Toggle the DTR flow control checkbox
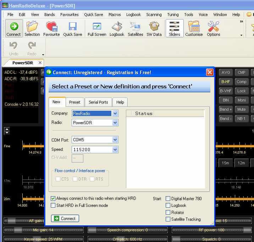The width and height of the screenshot is (254, 242). tap(75, 179)
